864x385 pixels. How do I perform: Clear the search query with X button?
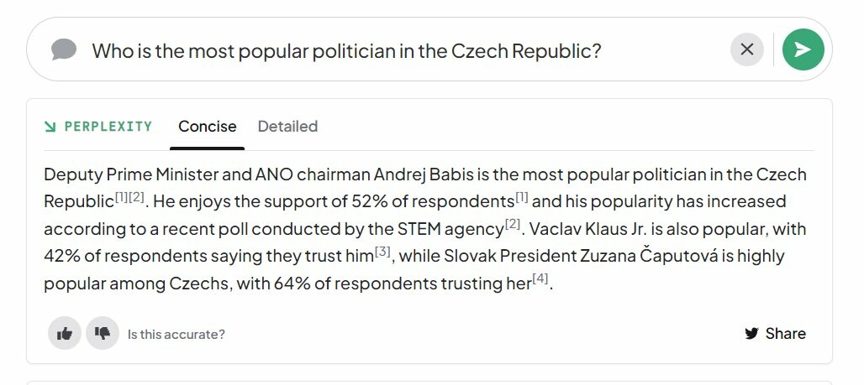click(x=746, y=49)
